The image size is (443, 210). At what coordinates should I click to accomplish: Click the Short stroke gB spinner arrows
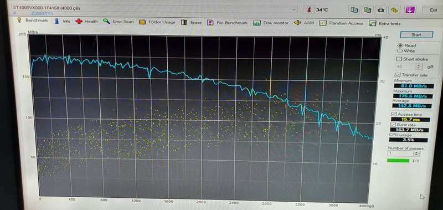419,66
